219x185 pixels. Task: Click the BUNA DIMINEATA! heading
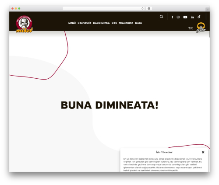click(109, 105)
